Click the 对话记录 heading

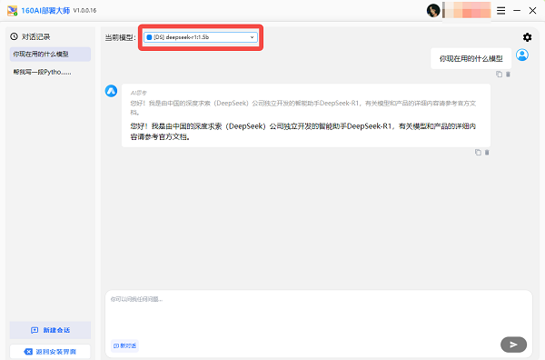pyautogui.click(x=35, y=36)
